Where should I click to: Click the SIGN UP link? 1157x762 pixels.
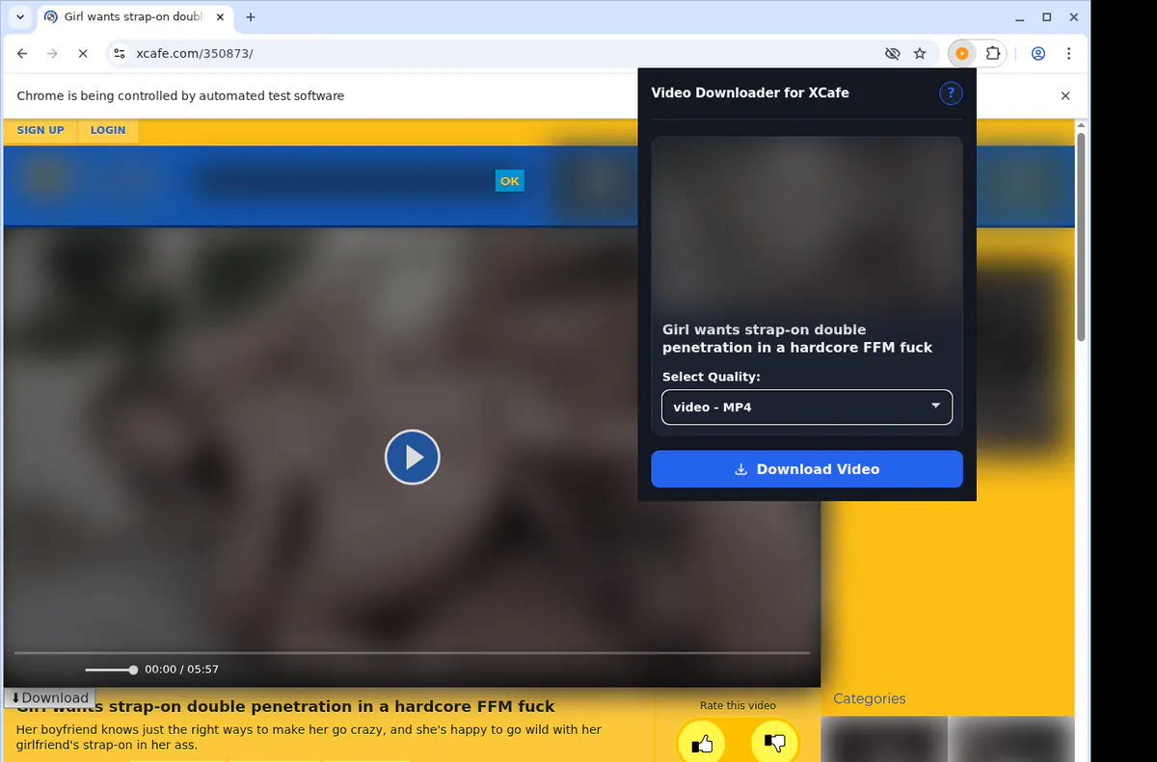(x=40, y=130)
